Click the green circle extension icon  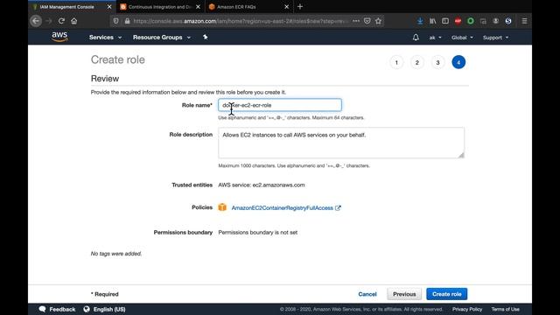pos(471,21)
